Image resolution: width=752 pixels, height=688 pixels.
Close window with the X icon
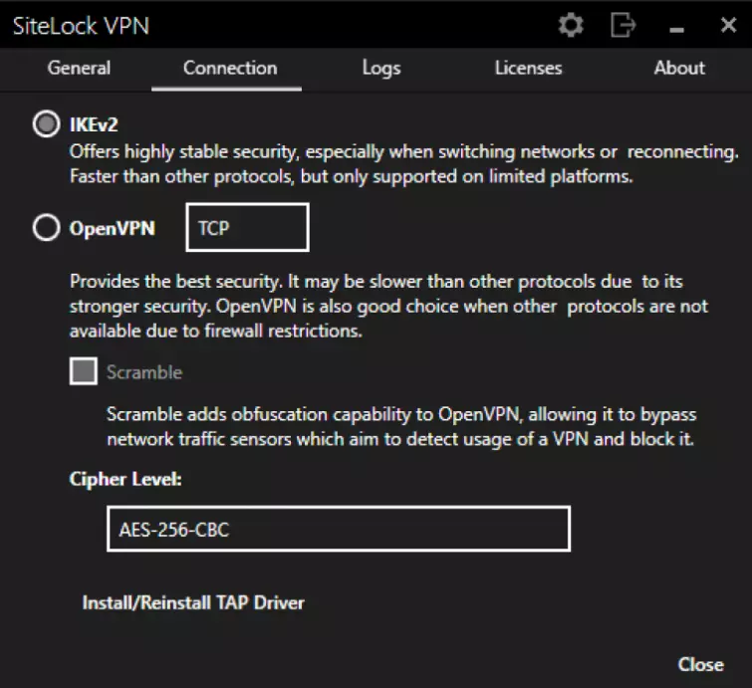pyautogui.click(x=728, y=26)
